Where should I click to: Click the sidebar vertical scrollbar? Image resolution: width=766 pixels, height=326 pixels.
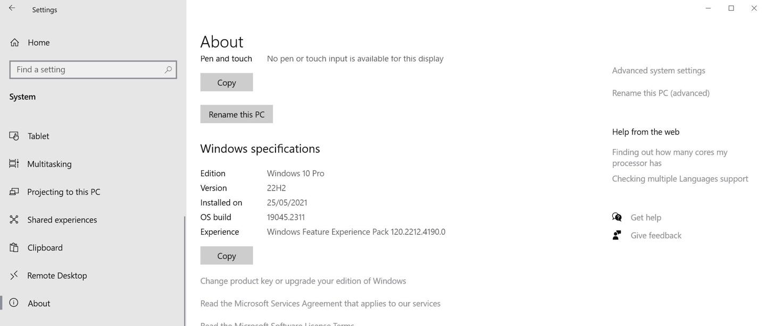click(x=185, y=271)
